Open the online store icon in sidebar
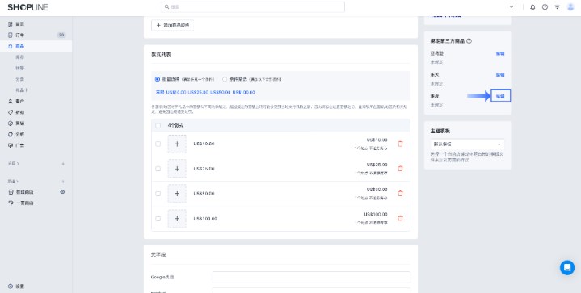The height and width of the screenshot is (293, 581). (11, 192)
